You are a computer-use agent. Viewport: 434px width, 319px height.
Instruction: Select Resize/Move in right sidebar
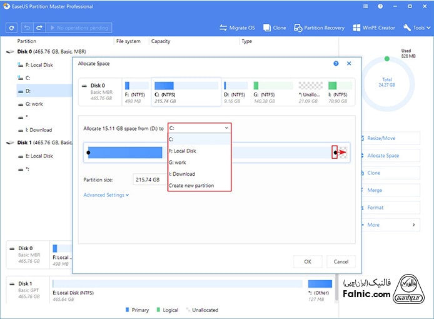pos(381,138)
